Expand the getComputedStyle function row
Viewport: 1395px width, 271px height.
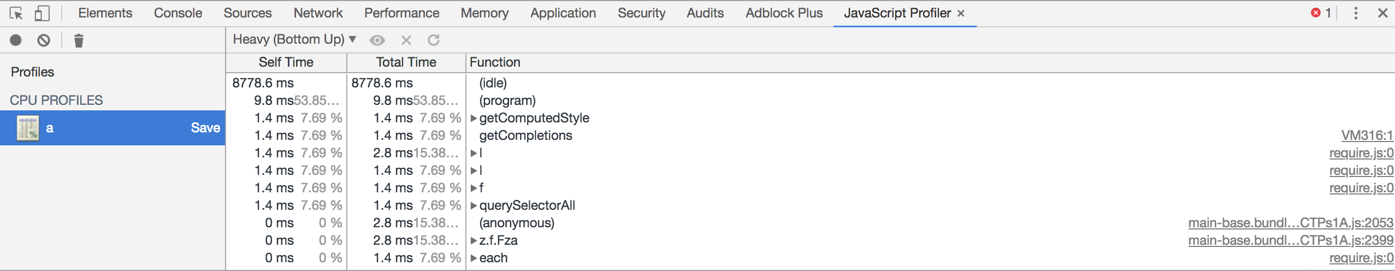(x=474, y=118)
